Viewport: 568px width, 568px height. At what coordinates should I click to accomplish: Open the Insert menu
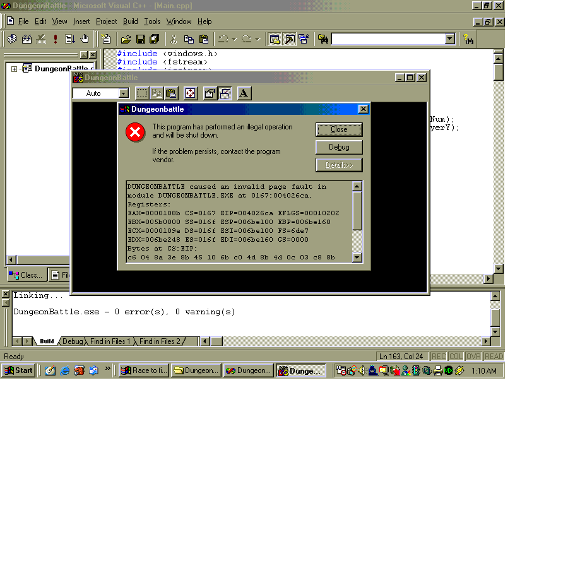pyautogui.click(x=81, y=21)
